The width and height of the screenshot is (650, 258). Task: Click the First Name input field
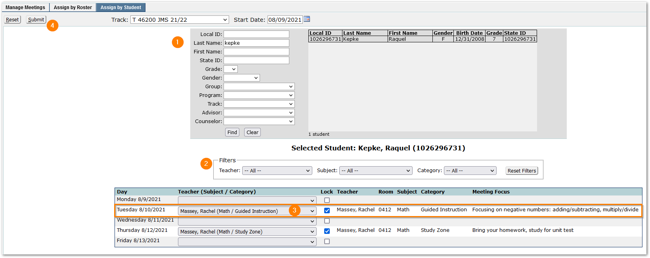coord(256,52)
